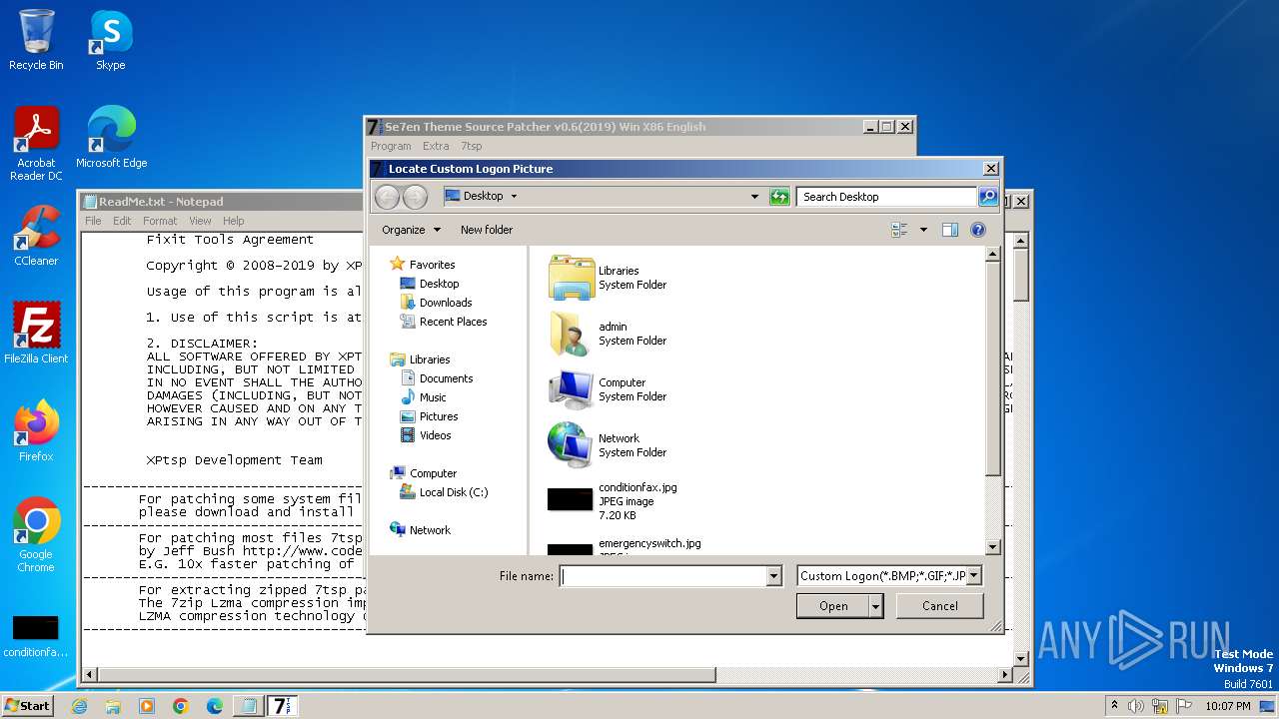
Task: Click the volume speaker tray icon
Action: pos(1136,706)
